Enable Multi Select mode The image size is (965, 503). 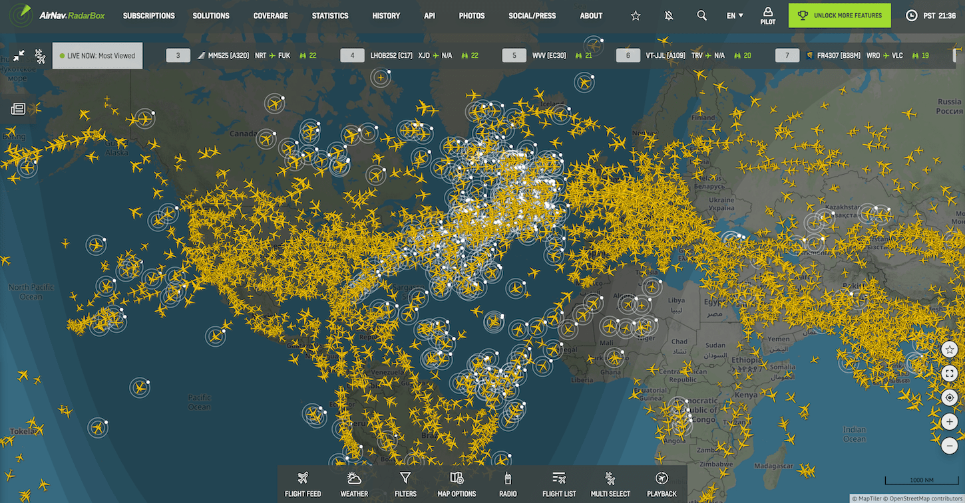tap(610, 484)
